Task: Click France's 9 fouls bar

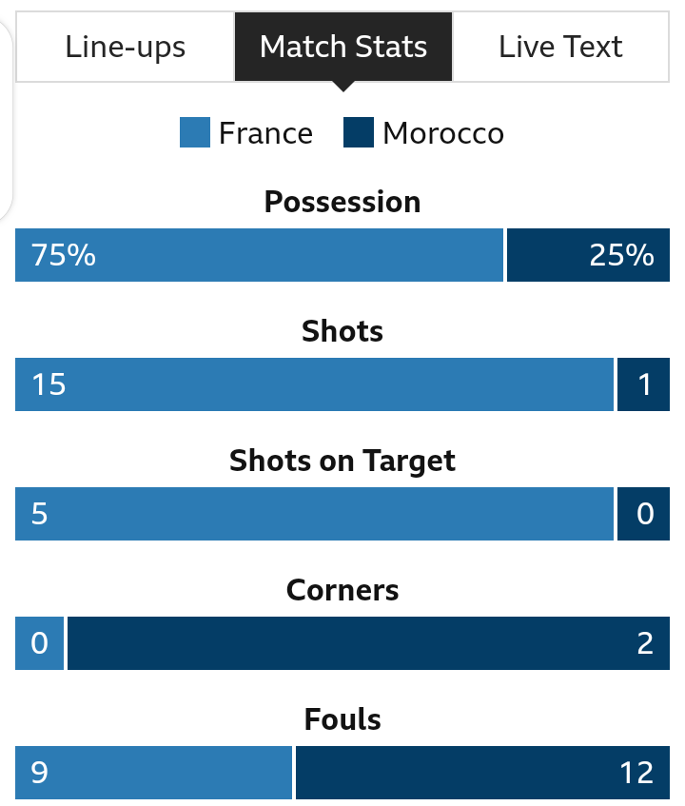Action: (x=154, y=773)
